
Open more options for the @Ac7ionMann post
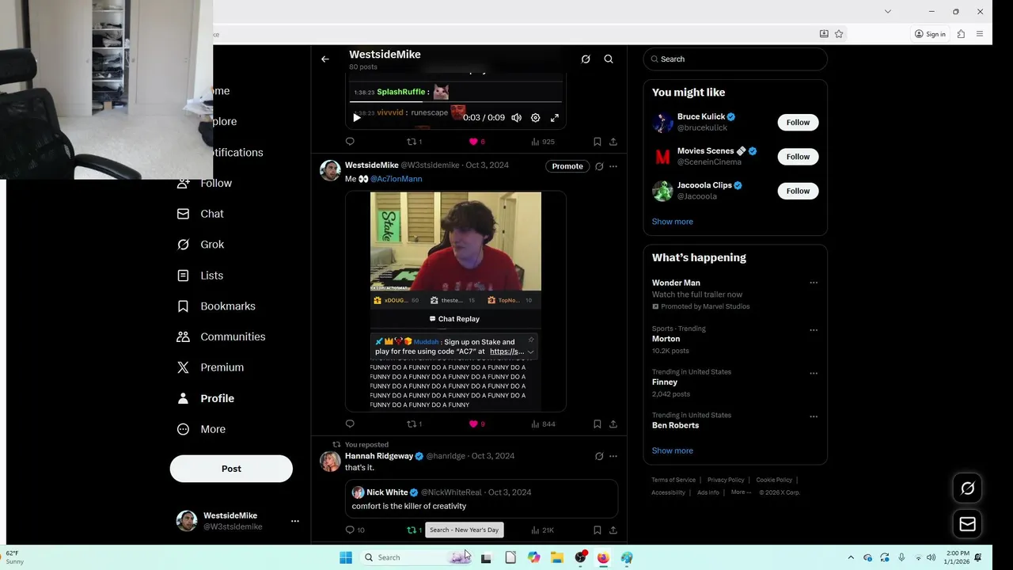613,166
